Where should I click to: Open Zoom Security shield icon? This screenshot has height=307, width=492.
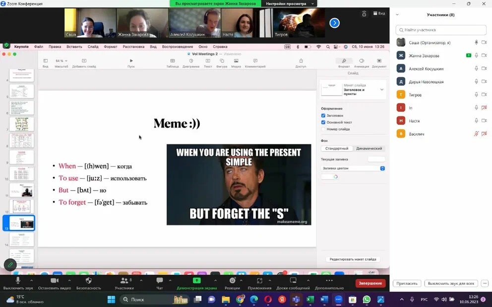(88, 280)
